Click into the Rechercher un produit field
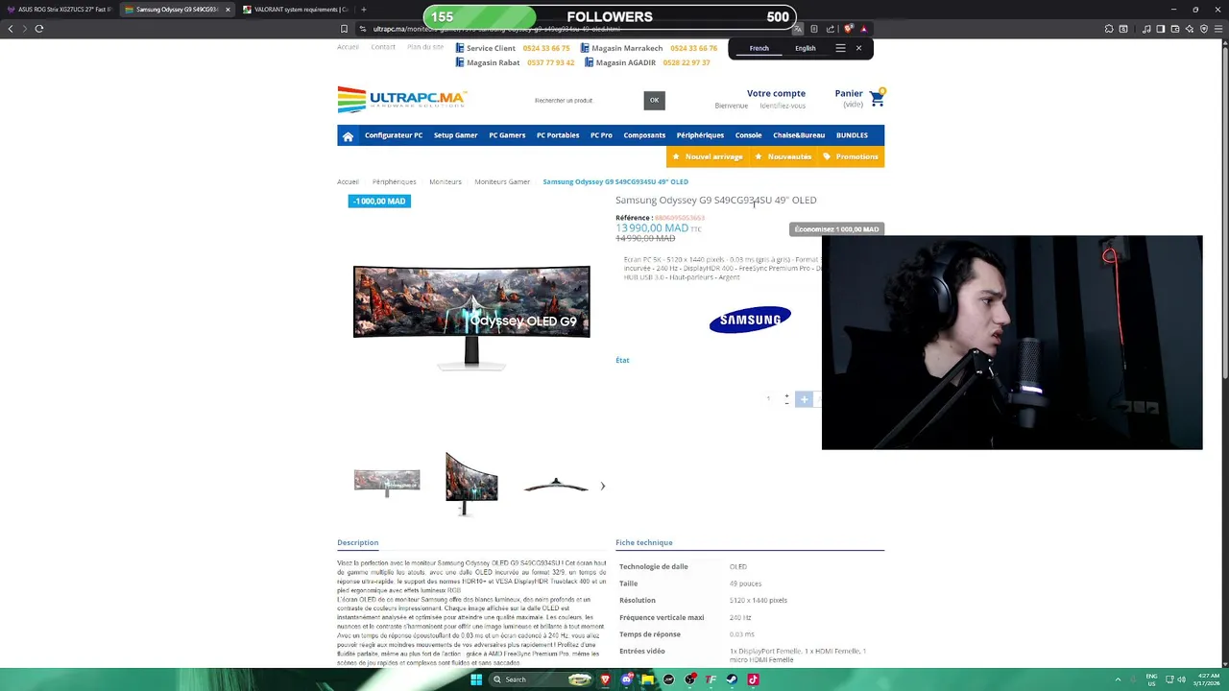1229x691 pixels. 586,100
